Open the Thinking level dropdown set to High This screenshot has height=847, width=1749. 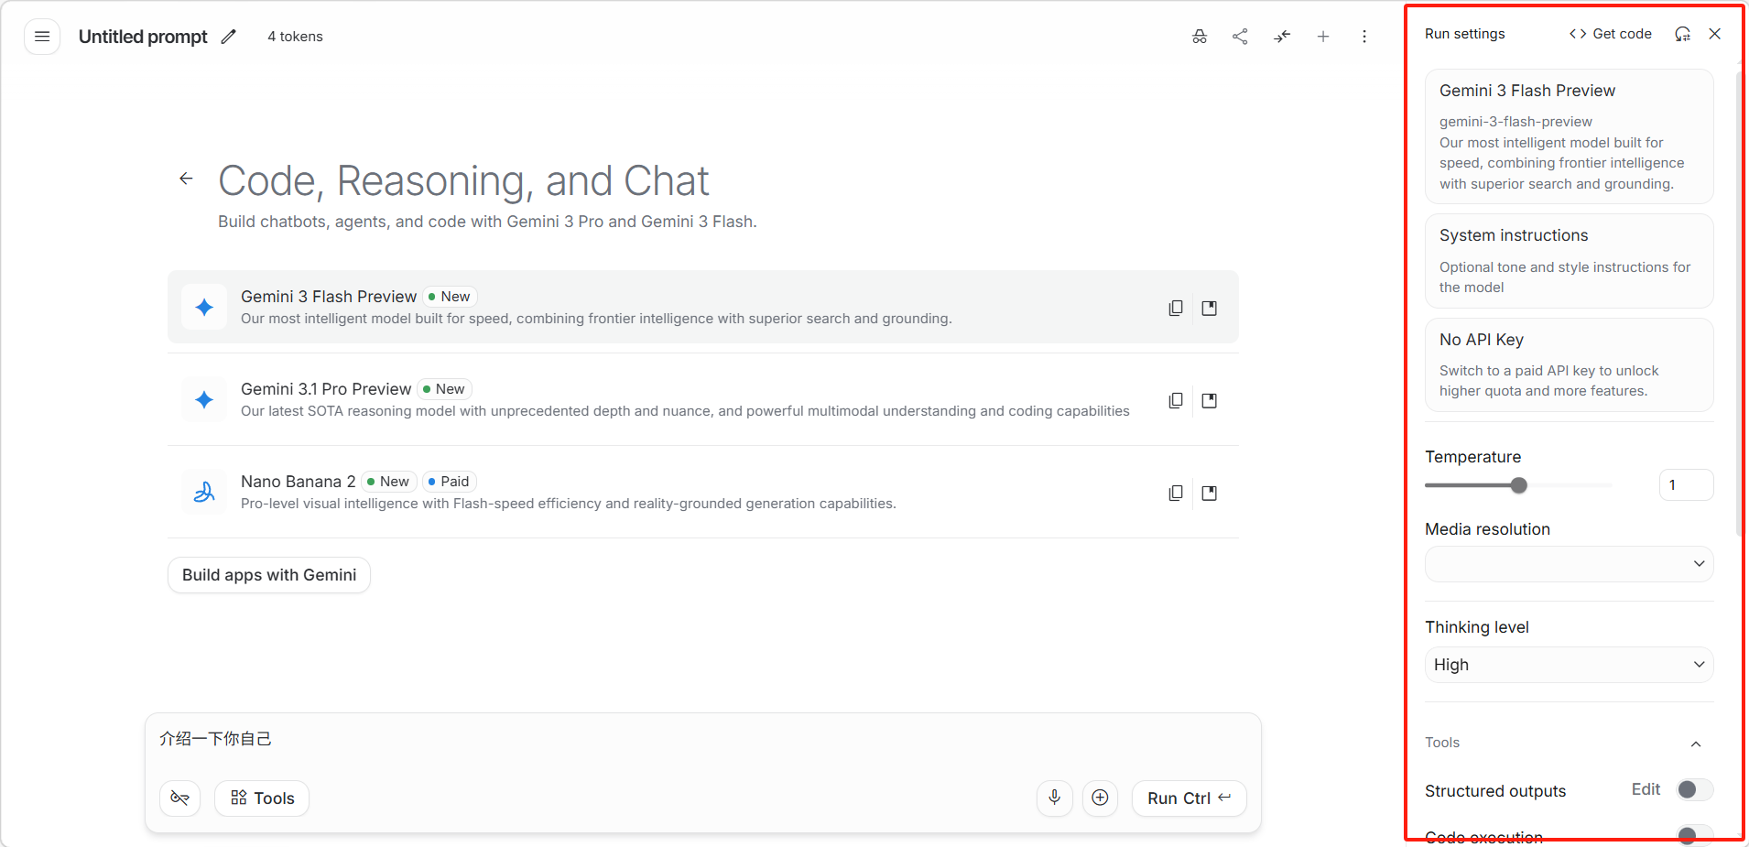click(x=1570, y=665)
